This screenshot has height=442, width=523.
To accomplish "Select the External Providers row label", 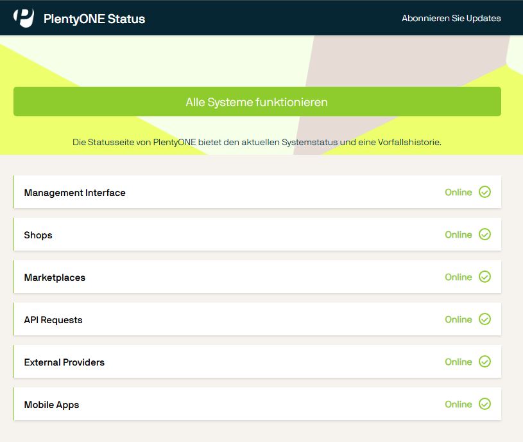I will tap(64, 362).
